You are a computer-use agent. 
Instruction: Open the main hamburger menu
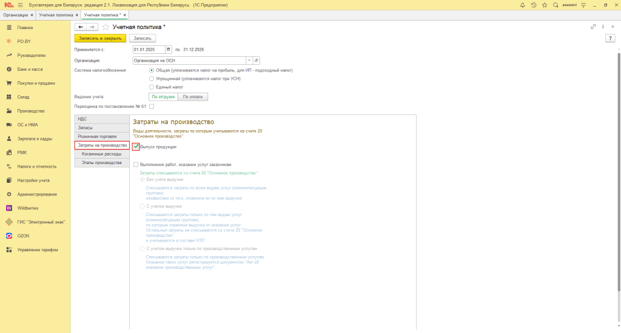point(20,5)
